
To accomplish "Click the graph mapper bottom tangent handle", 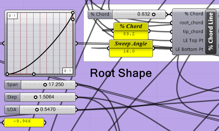I will pyautogui.click(x=34, y=74).
